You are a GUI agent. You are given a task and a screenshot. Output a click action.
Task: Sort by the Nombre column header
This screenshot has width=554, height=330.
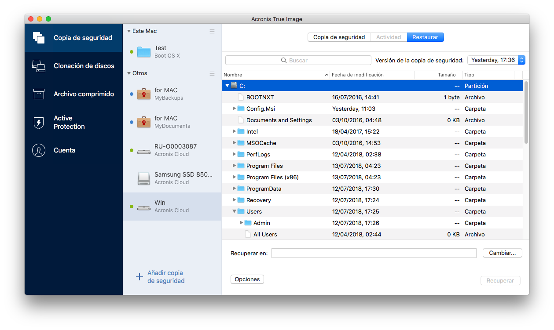[x=276, y=75]
